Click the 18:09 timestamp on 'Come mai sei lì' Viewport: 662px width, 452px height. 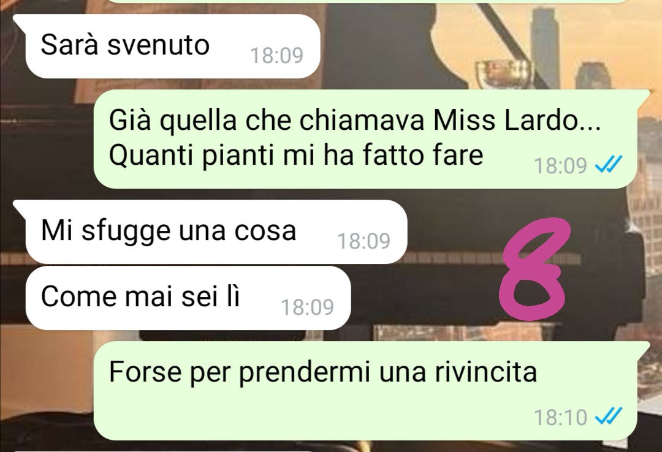(307, 307)
